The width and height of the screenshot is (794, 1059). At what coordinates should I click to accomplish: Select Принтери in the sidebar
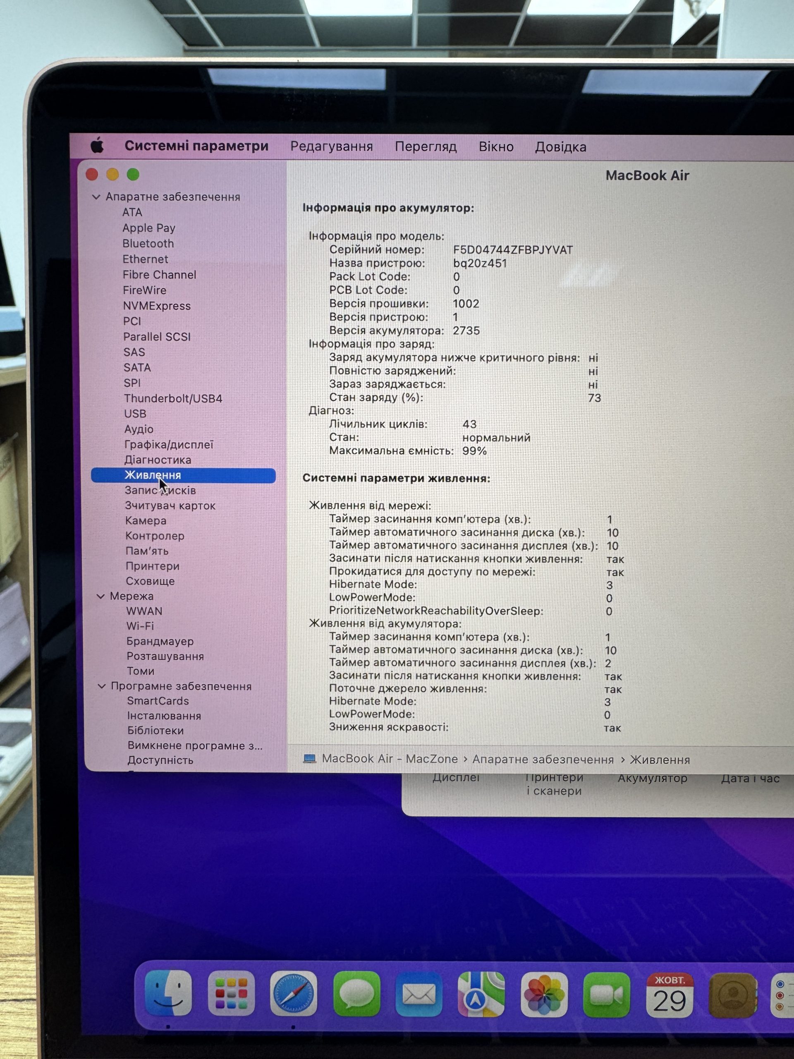coord(153,566)
